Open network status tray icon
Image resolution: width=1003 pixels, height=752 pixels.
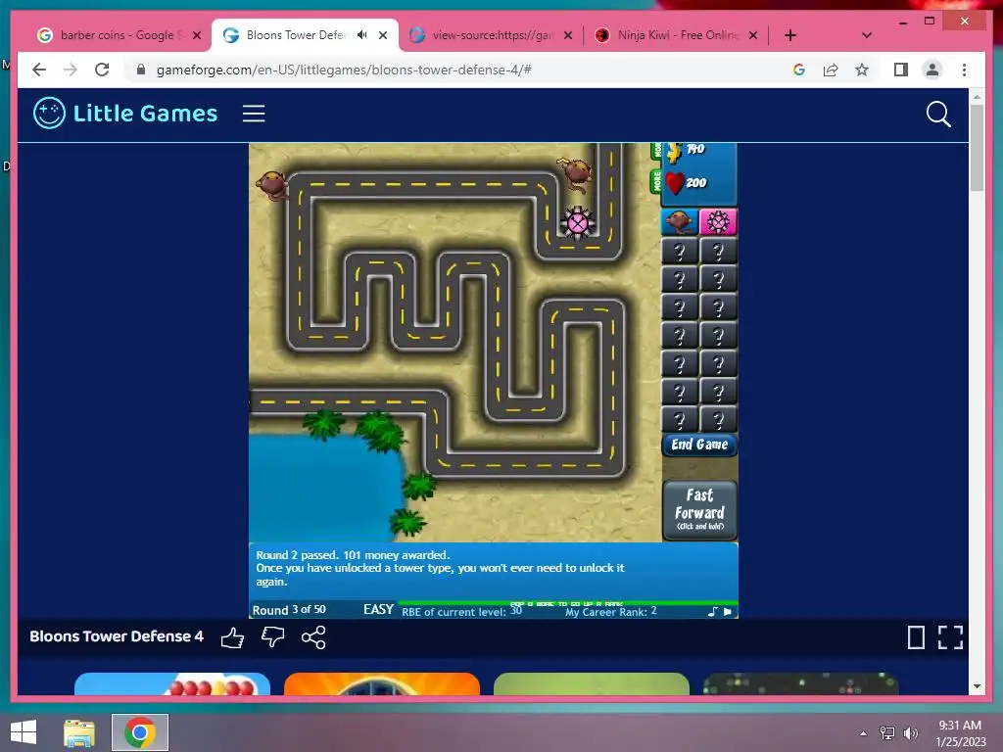point(887,732)
